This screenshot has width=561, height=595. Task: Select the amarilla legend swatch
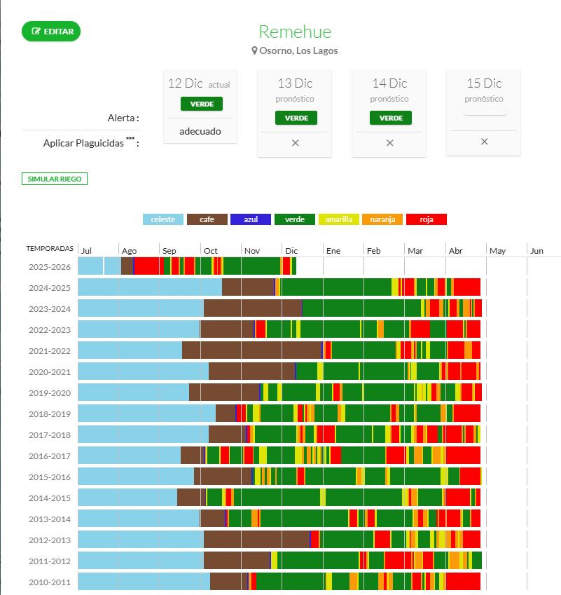pyautogui.click(x=338, y=219)
